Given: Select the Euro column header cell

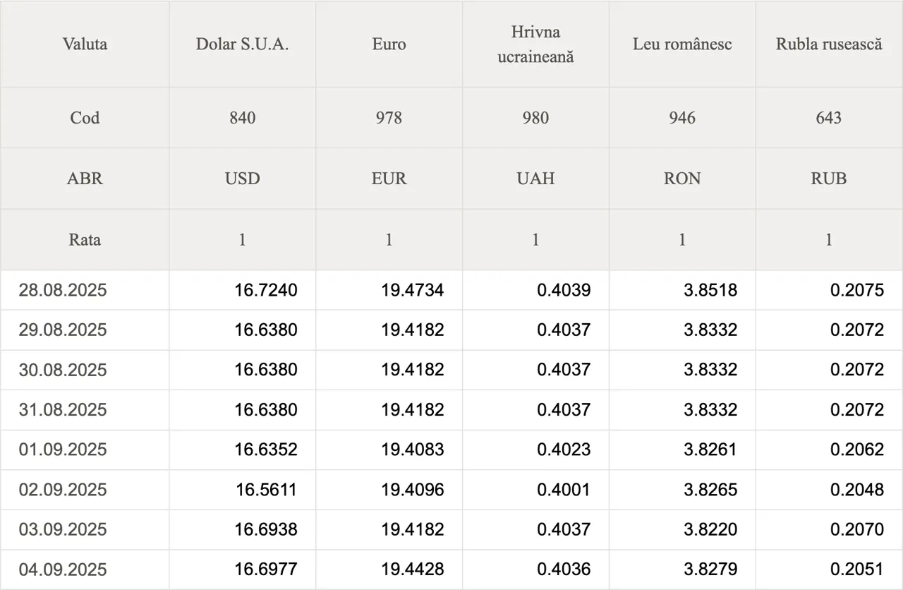Looking at the screenshot, I should coord(389,44).
